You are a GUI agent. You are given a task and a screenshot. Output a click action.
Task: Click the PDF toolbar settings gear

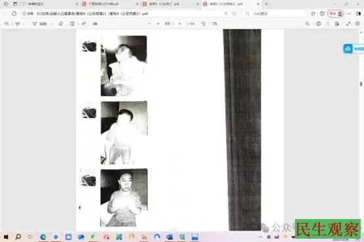click(x=357, y=24)
